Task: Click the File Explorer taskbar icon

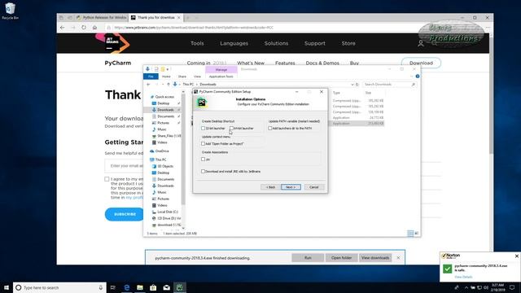Action: pos(140,287)
